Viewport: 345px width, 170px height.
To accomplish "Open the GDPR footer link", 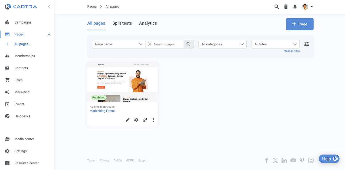I will (x=130, y=161).
